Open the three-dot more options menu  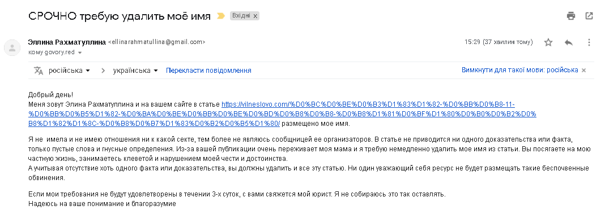(x=589, y=42)
